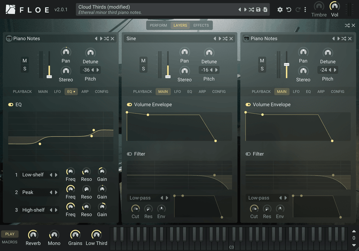Save the Cloud Thirds preset
The image size is (359, 251).
pos(258,9)
